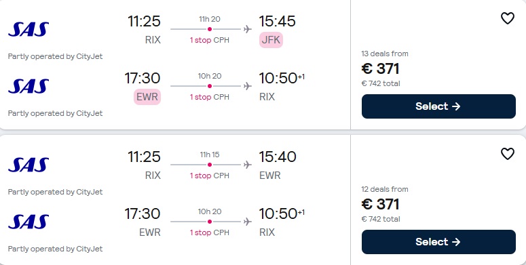
Task: Click the highlighted EWR departure badge
Action: [x=147, y=97]
